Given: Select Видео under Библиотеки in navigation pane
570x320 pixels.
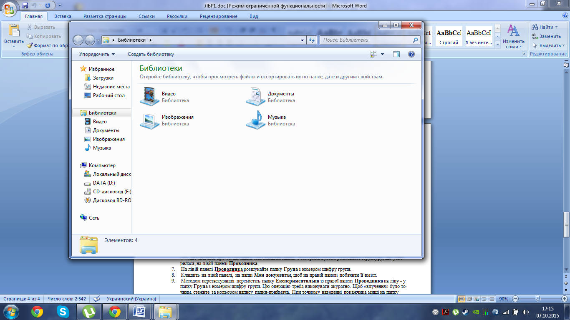Looking at the screenshot, I should (96, 122).
